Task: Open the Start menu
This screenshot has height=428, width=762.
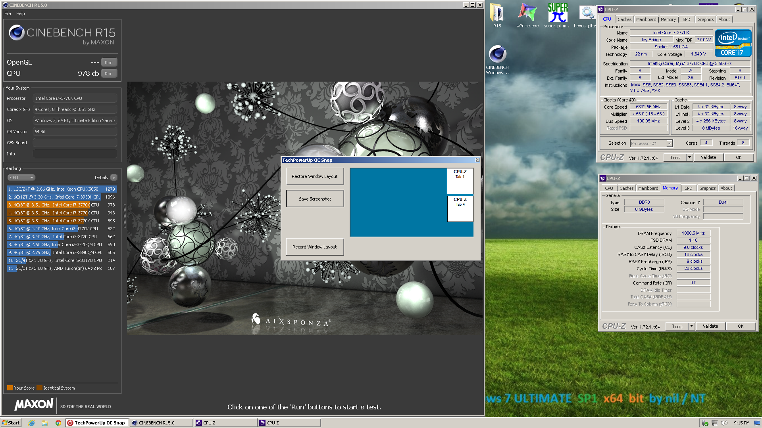Action: [11, 423]
